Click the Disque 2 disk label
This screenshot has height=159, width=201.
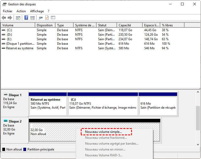point(15,121)
